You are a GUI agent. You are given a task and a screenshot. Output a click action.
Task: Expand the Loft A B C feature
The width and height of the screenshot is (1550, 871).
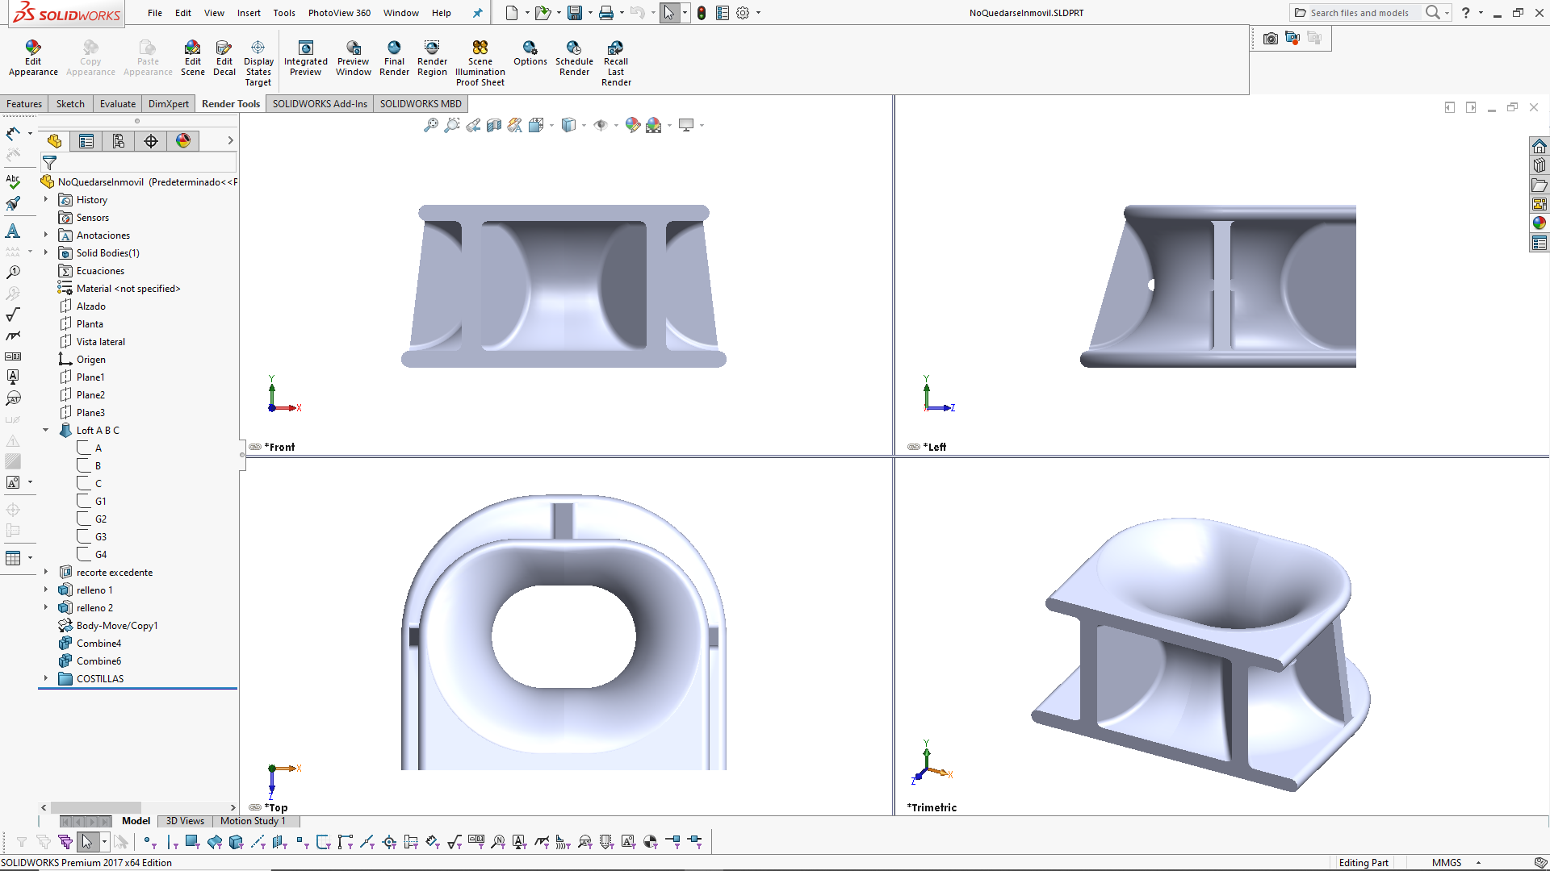point(45,430)
